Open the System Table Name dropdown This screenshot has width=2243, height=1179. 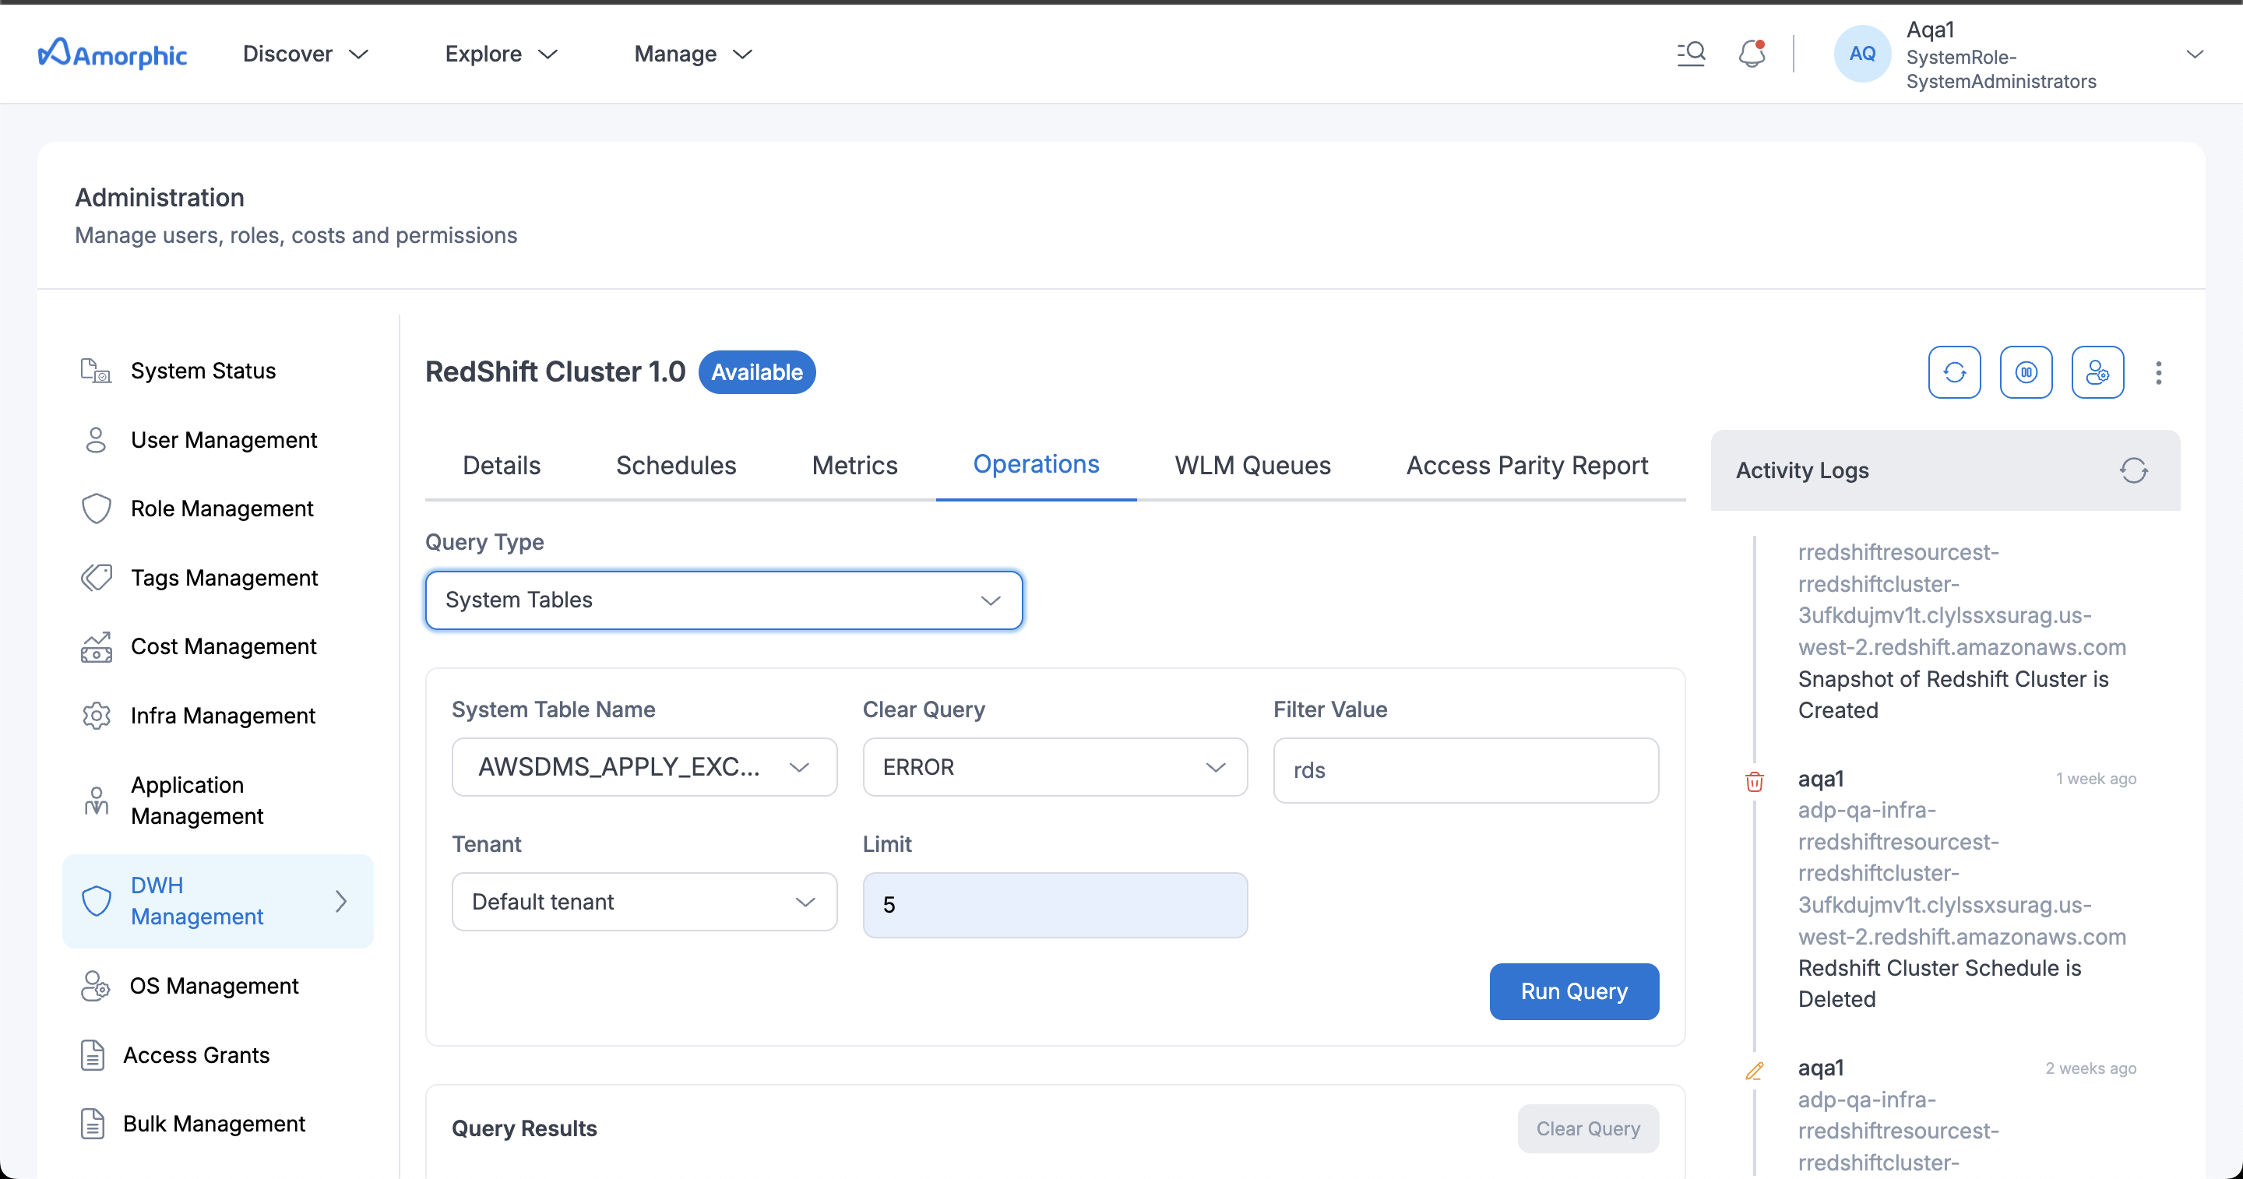click(x=644, y=767)
